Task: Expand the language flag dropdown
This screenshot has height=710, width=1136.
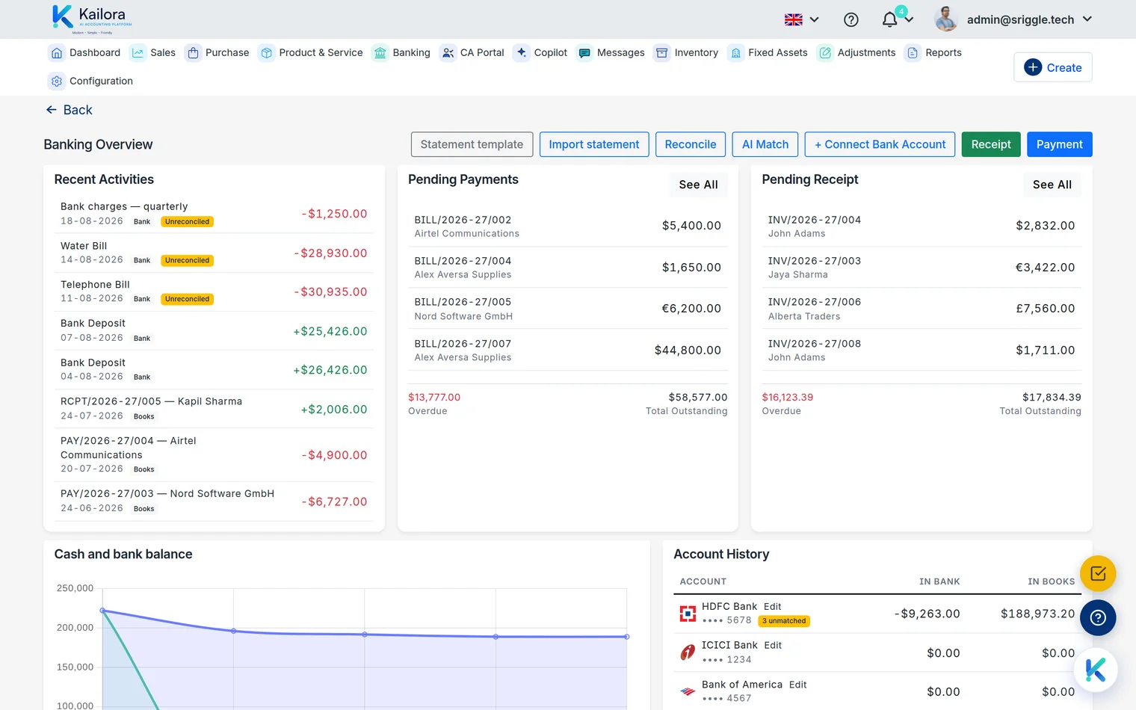Action: coord(802,19)
